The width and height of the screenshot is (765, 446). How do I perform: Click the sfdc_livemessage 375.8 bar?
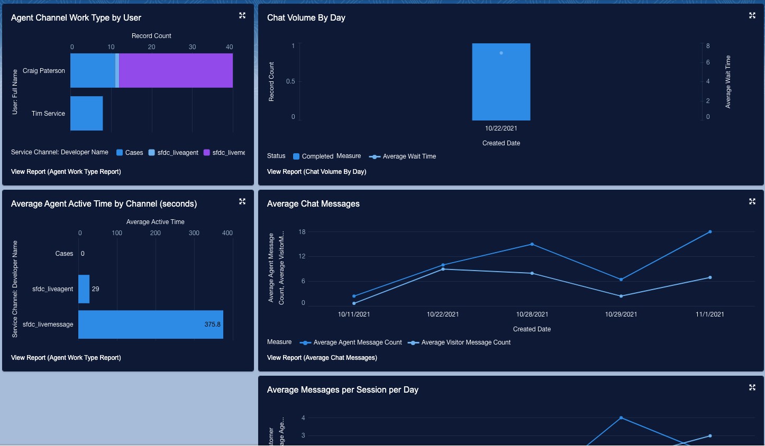[148, 324]
